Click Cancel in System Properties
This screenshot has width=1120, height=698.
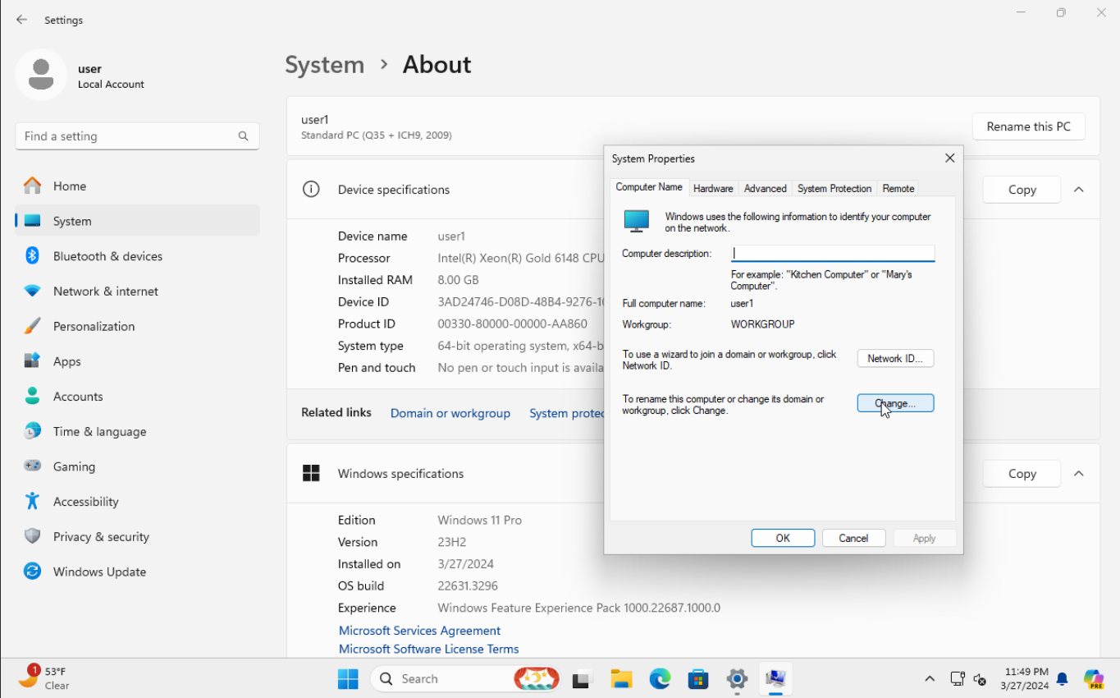[x=853, y=538]
